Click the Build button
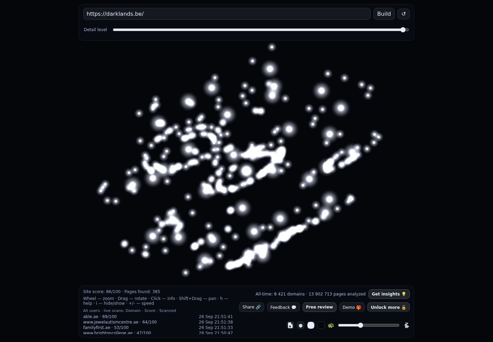Screen dimensions: 493x342 tap(384, 14)
